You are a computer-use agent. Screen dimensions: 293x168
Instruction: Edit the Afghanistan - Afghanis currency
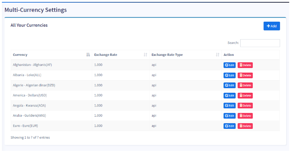pos(230,65)
